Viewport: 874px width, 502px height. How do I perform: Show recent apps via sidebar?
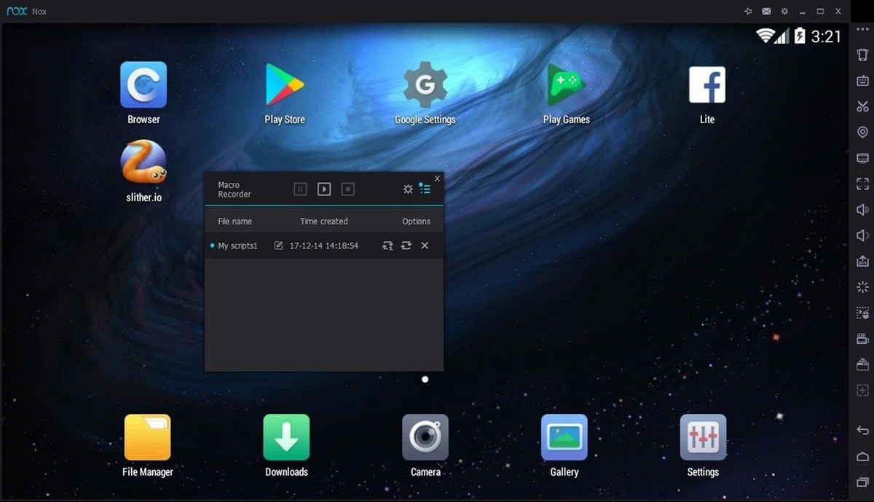click(x=862, y=482)
